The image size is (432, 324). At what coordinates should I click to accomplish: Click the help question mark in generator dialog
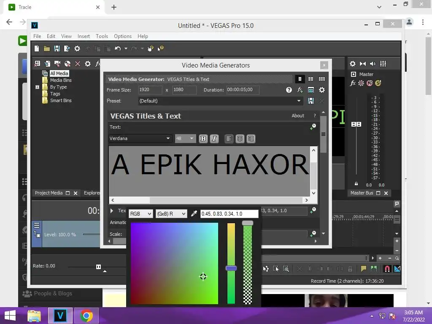289,90
